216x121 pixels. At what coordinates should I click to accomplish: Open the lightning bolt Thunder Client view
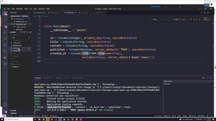pos(5,64)
